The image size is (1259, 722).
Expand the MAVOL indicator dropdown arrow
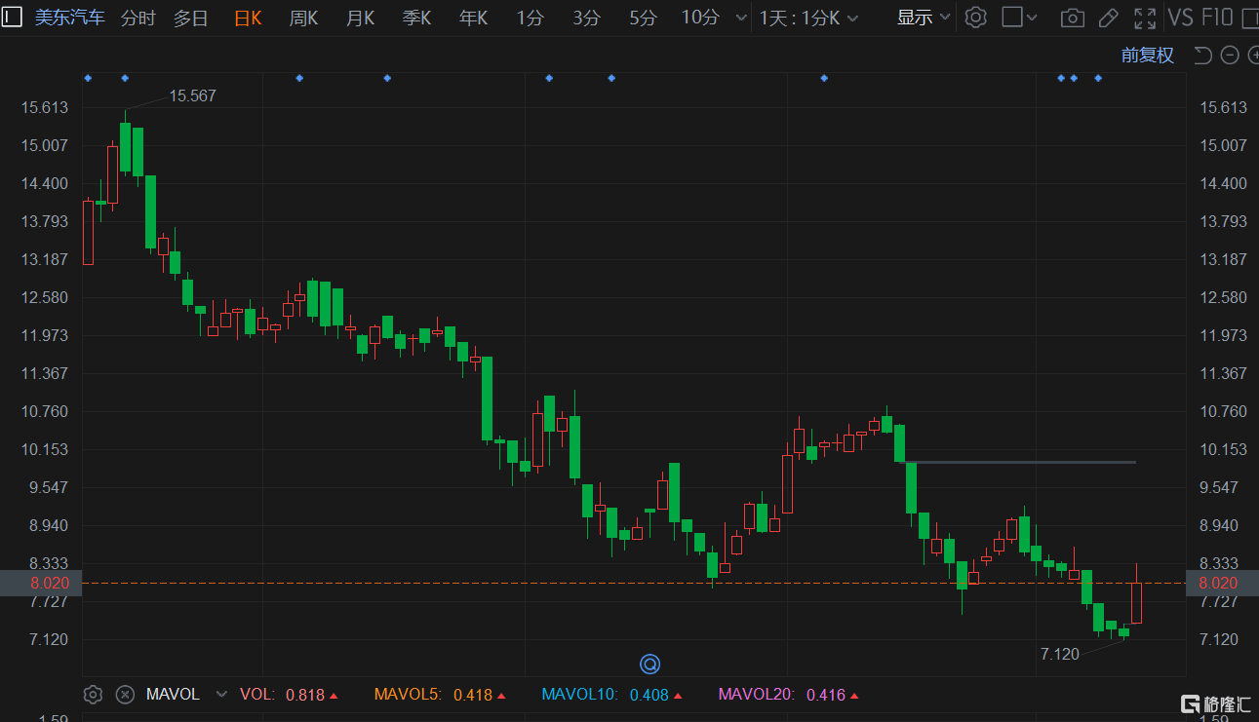(220, 695)
